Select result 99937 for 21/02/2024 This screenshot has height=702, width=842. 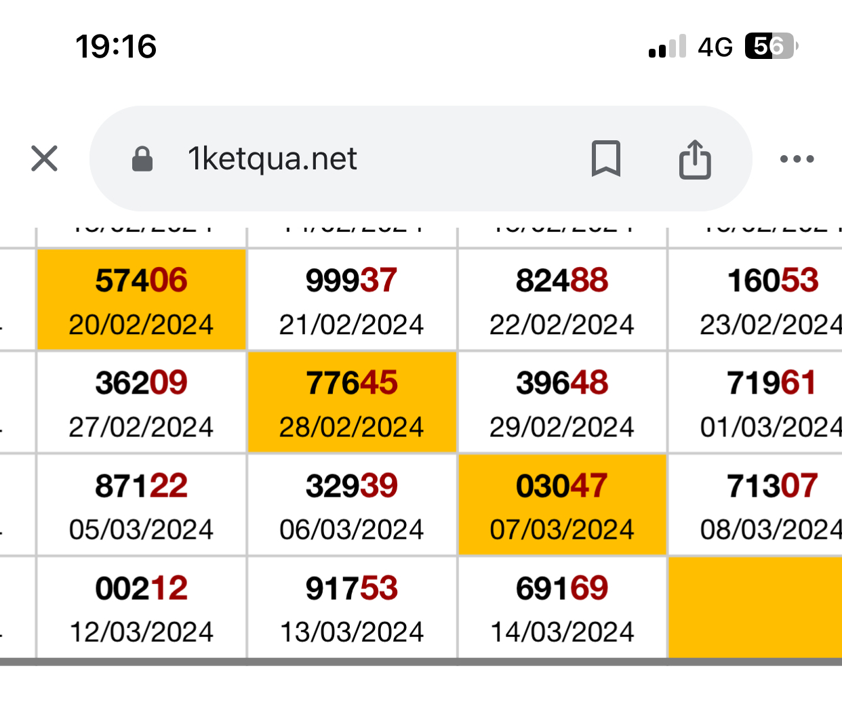click(352, 300)
